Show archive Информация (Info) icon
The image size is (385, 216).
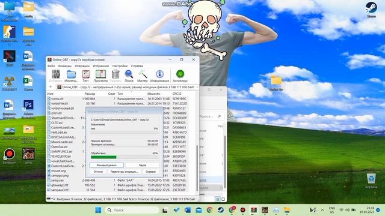159,76
